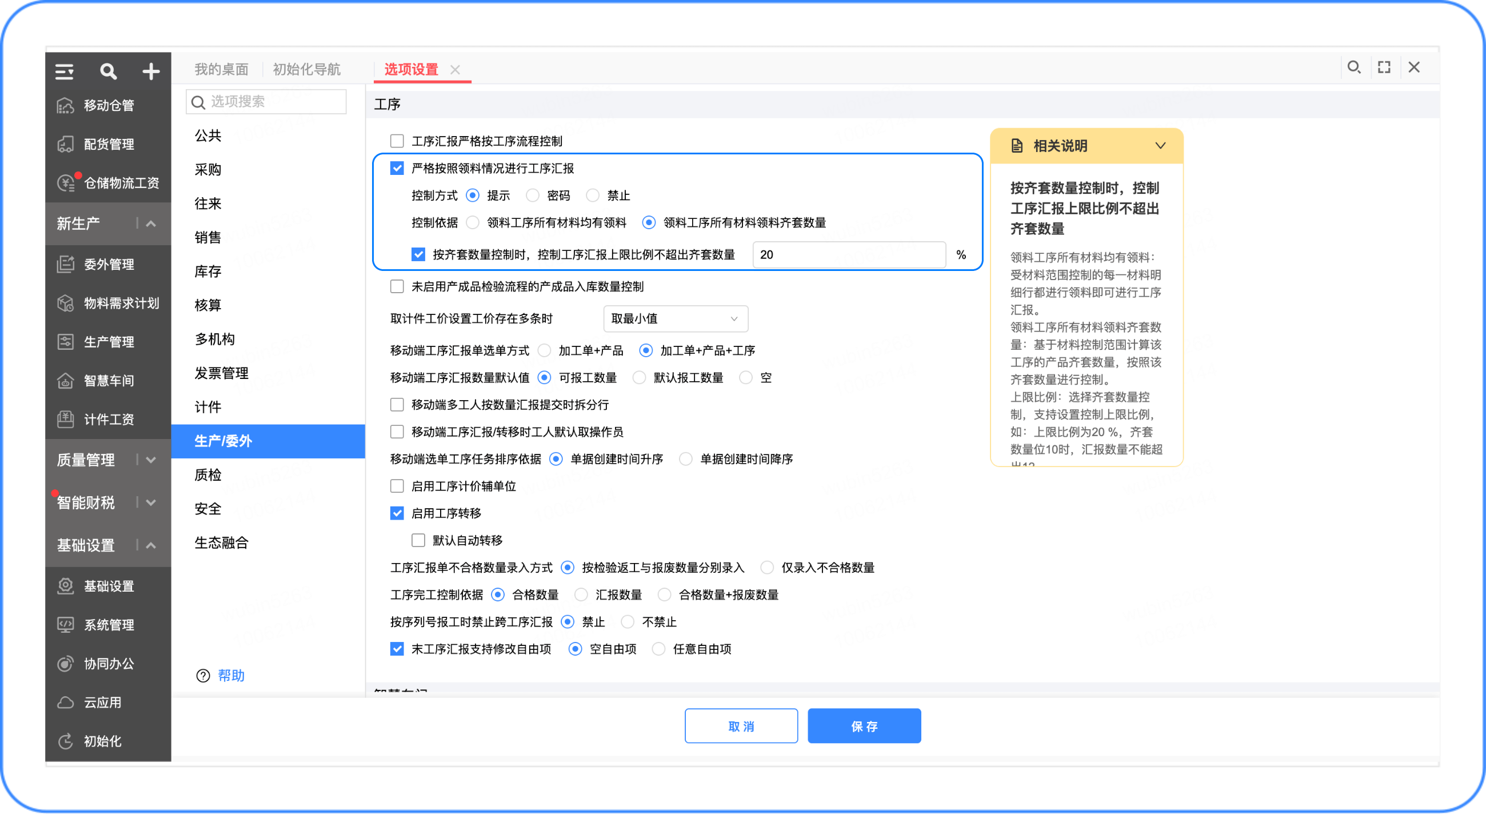The width and height of the screenshot is (1486, 814).
Task: Expand the 质量管理 sidebar group
Action: 151,460
